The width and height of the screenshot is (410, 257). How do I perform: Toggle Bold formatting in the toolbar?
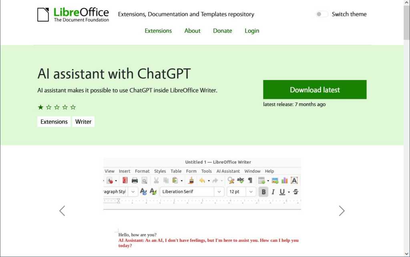(263, 192)
